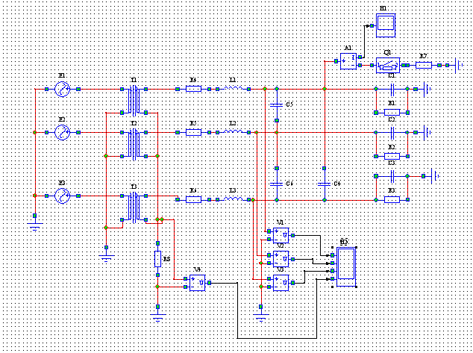Select the E3 AC voltage source

coord(63,196)
